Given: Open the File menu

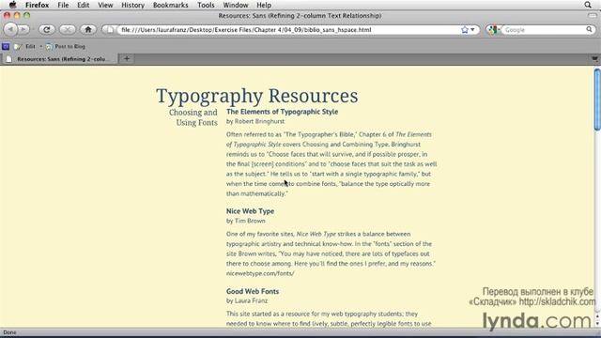Looking at the screenshot, I should coord(63,5).
